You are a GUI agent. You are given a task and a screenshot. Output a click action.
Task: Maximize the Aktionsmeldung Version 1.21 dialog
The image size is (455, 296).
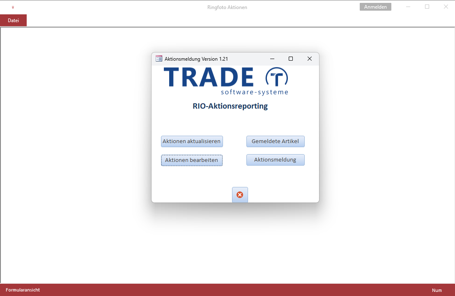[x=291, y=59]
